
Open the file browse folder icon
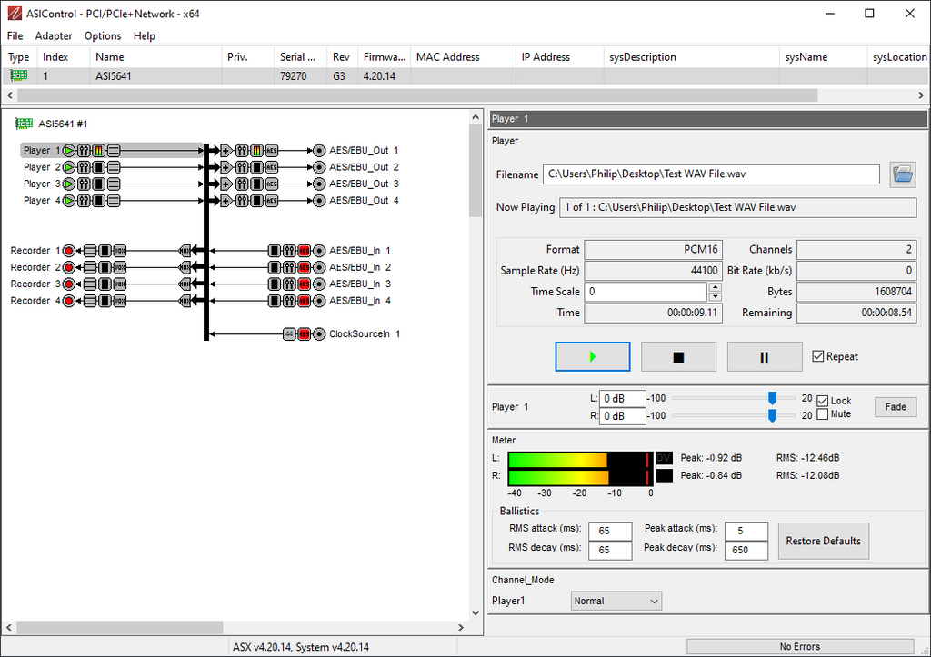[x=902, y=174]
